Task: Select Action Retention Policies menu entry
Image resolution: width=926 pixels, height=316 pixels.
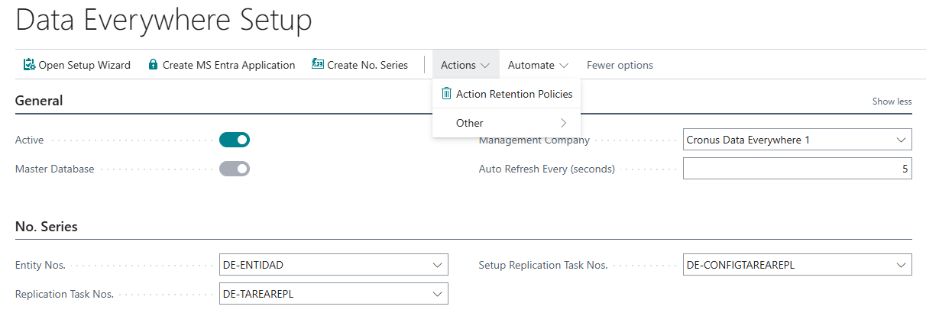Action: tap(507, 94)
